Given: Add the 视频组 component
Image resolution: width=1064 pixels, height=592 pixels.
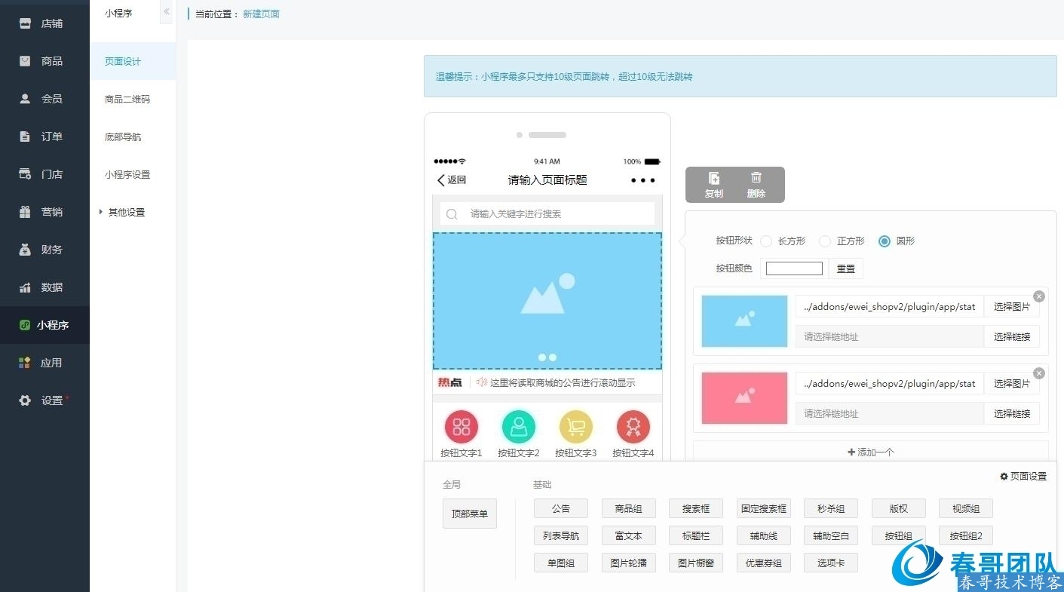Looking at the screenshot, I should tap(966, 508).
